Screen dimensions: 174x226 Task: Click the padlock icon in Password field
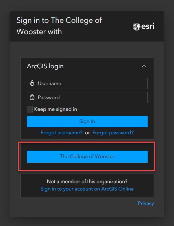pyautogui.click(x=32, y=97)
